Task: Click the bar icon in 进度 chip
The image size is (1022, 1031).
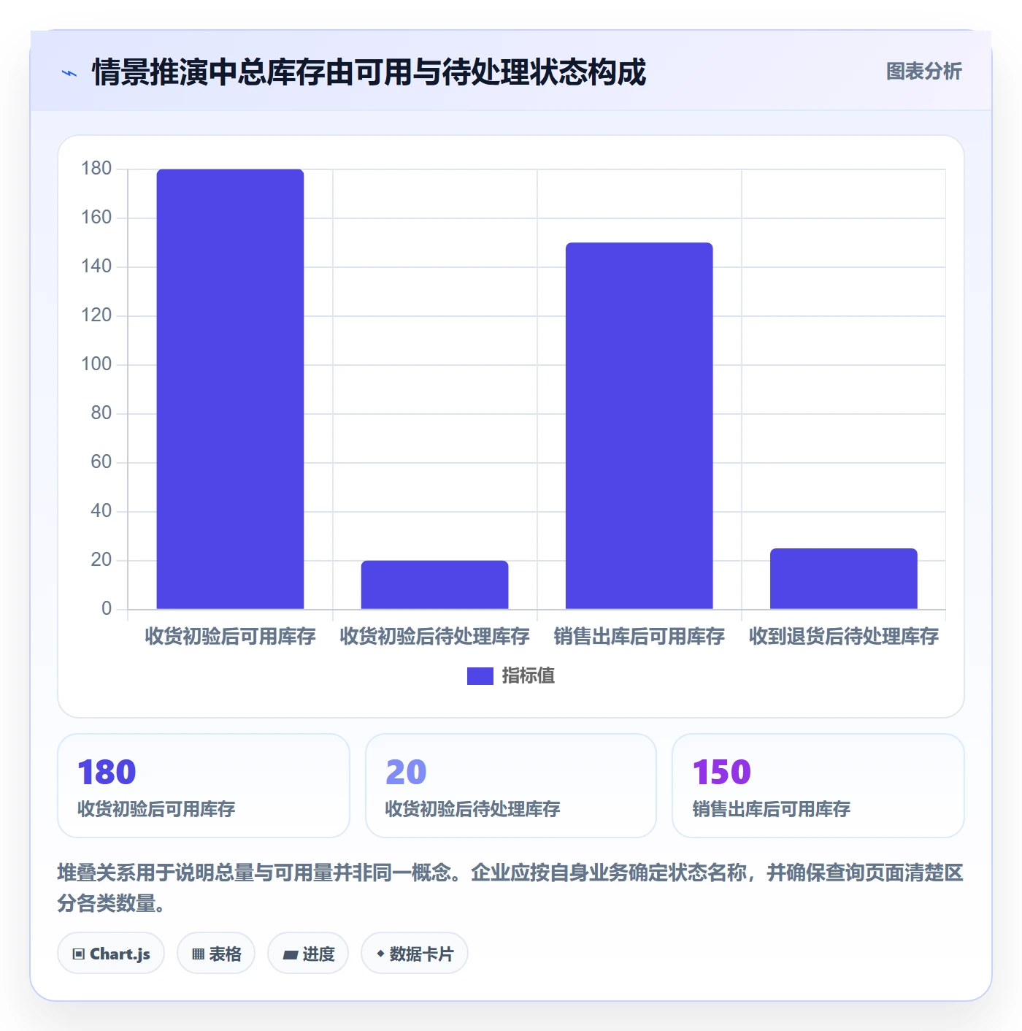Action: 290,954
